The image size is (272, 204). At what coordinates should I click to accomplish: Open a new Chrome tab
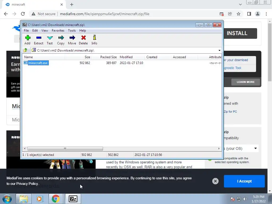pyautogui.click(x=72, y=5)
